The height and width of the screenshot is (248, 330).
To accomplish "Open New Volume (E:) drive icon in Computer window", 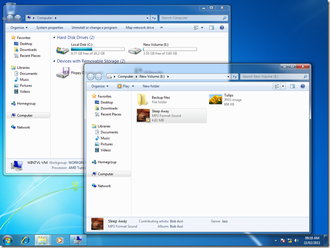I will [135, 51].
